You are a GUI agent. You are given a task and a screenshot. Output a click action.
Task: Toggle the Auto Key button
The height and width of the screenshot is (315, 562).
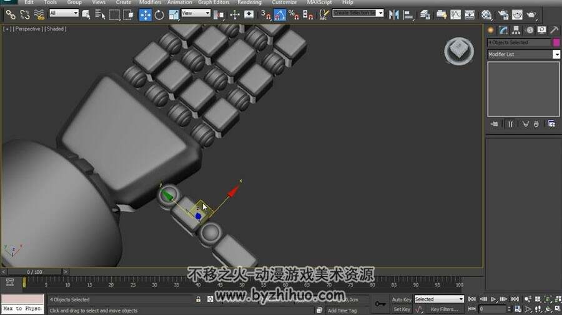point(402,299)
